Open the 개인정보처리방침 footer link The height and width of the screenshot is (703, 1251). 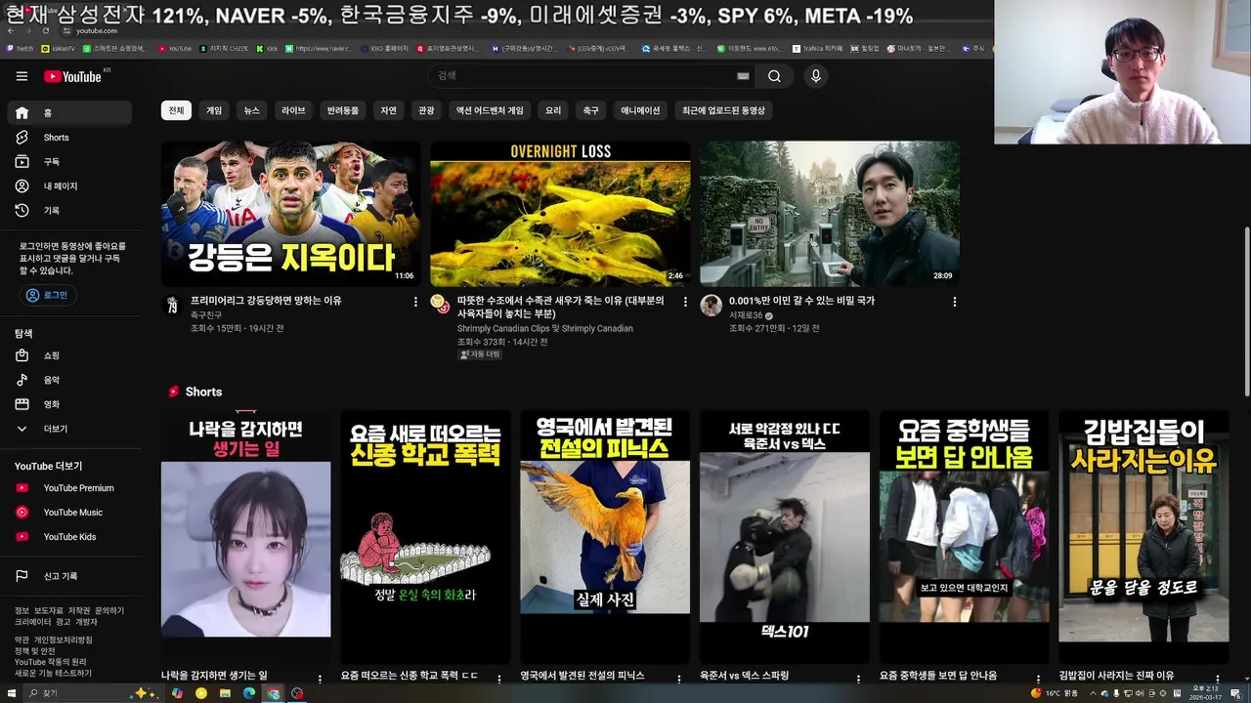pos(64,641)
